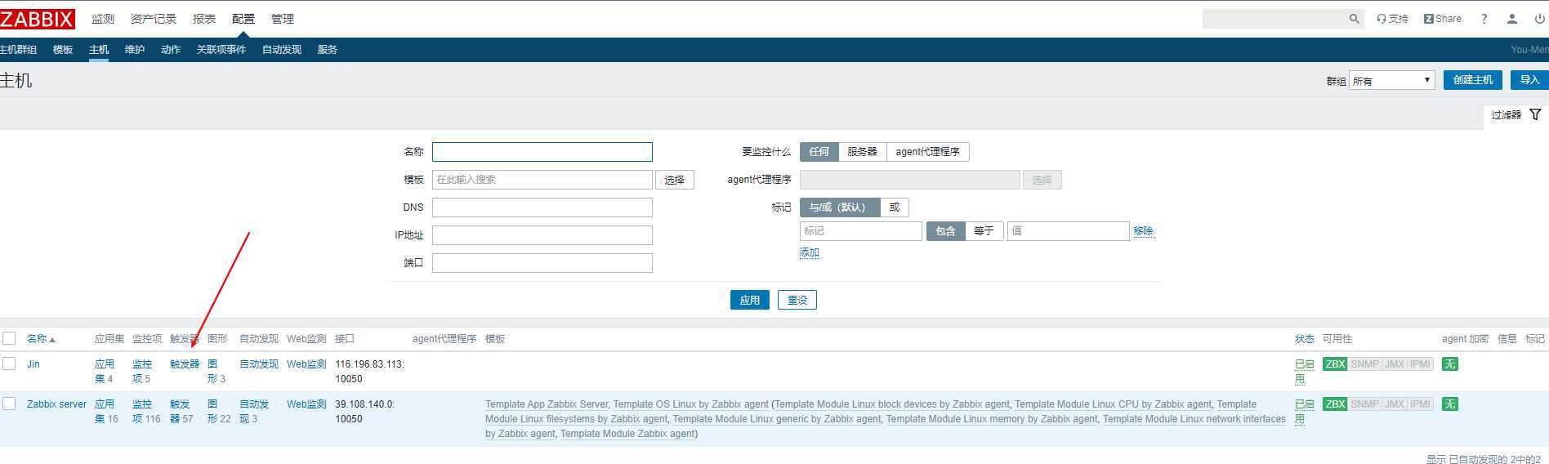
Task: Select 服务器 monitoring option
Action: (862, 152)
